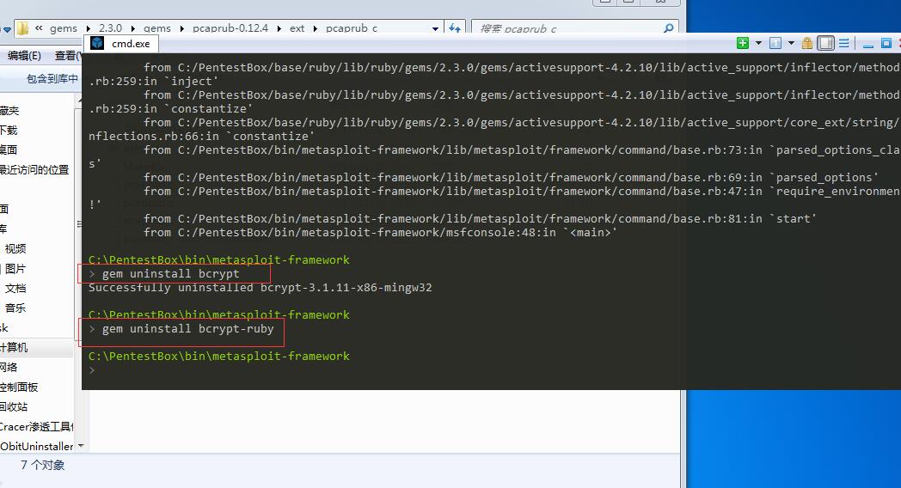The width and height of the screenshot is (901, 488).
Task: Click the search magnifier icon in Explorer
Action: point(669,28)
